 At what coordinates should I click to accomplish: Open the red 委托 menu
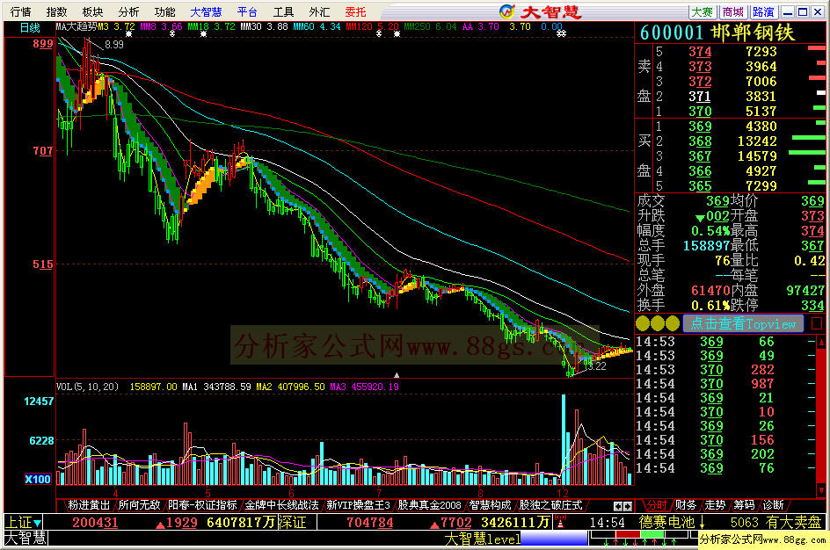tap(355, 11)
